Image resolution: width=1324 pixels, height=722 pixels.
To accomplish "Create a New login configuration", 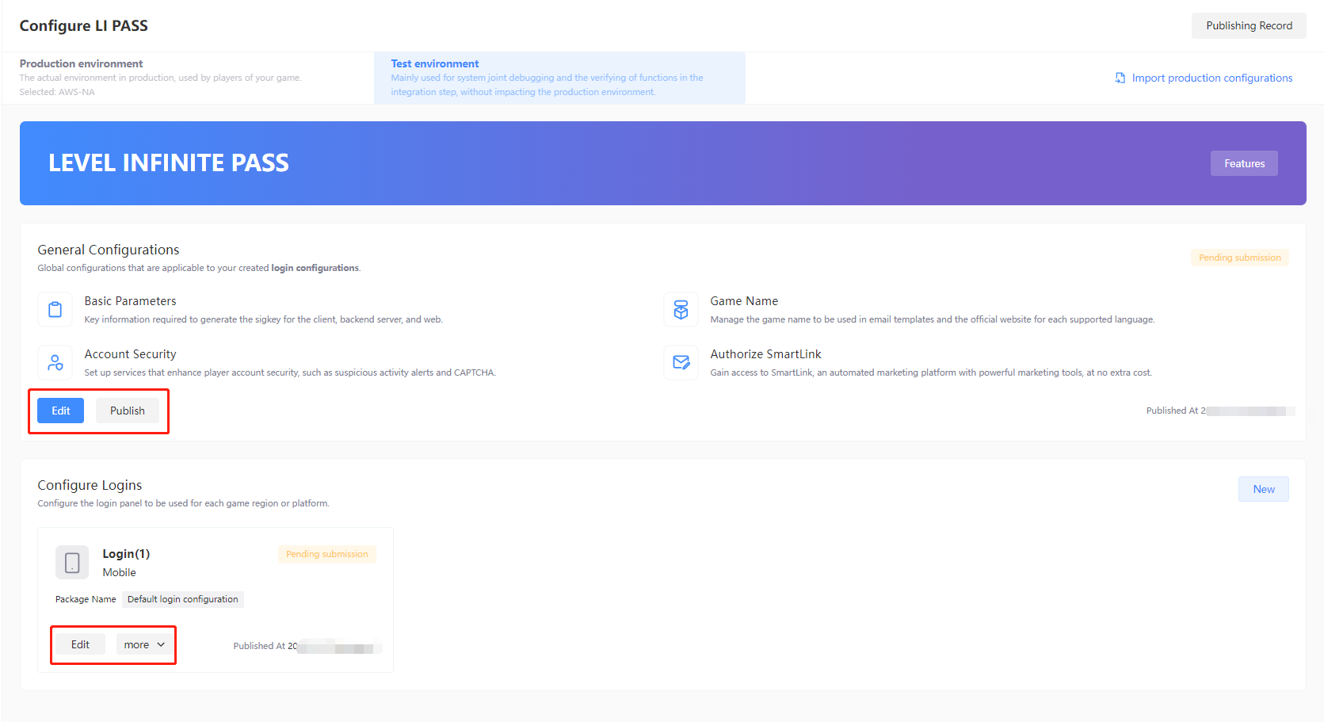I will click(x=1263, y=489).
